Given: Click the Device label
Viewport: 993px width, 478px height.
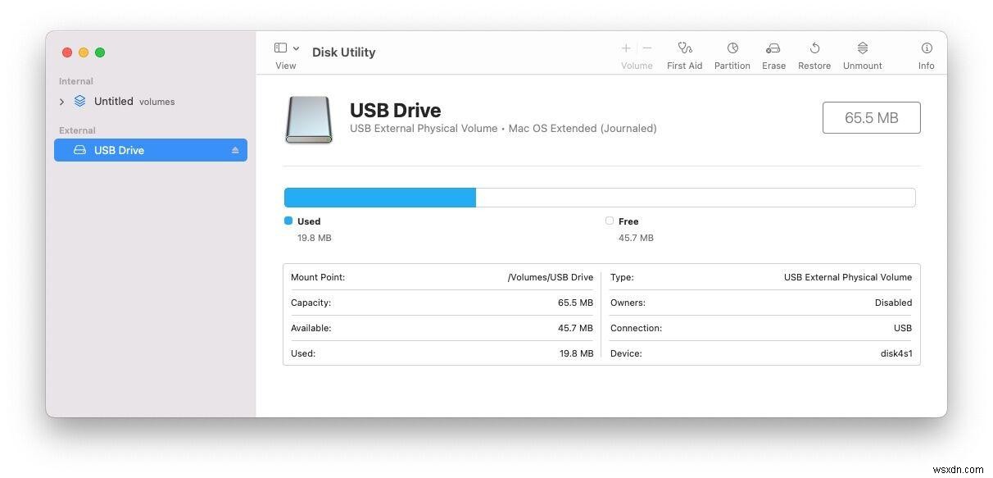Looking at the screenshot, I should (626, 353).
